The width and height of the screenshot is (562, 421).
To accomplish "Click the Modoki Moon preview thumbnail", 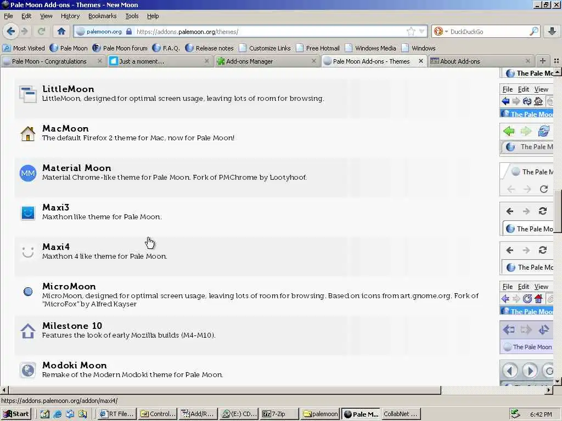I will (x=526, y=372).
